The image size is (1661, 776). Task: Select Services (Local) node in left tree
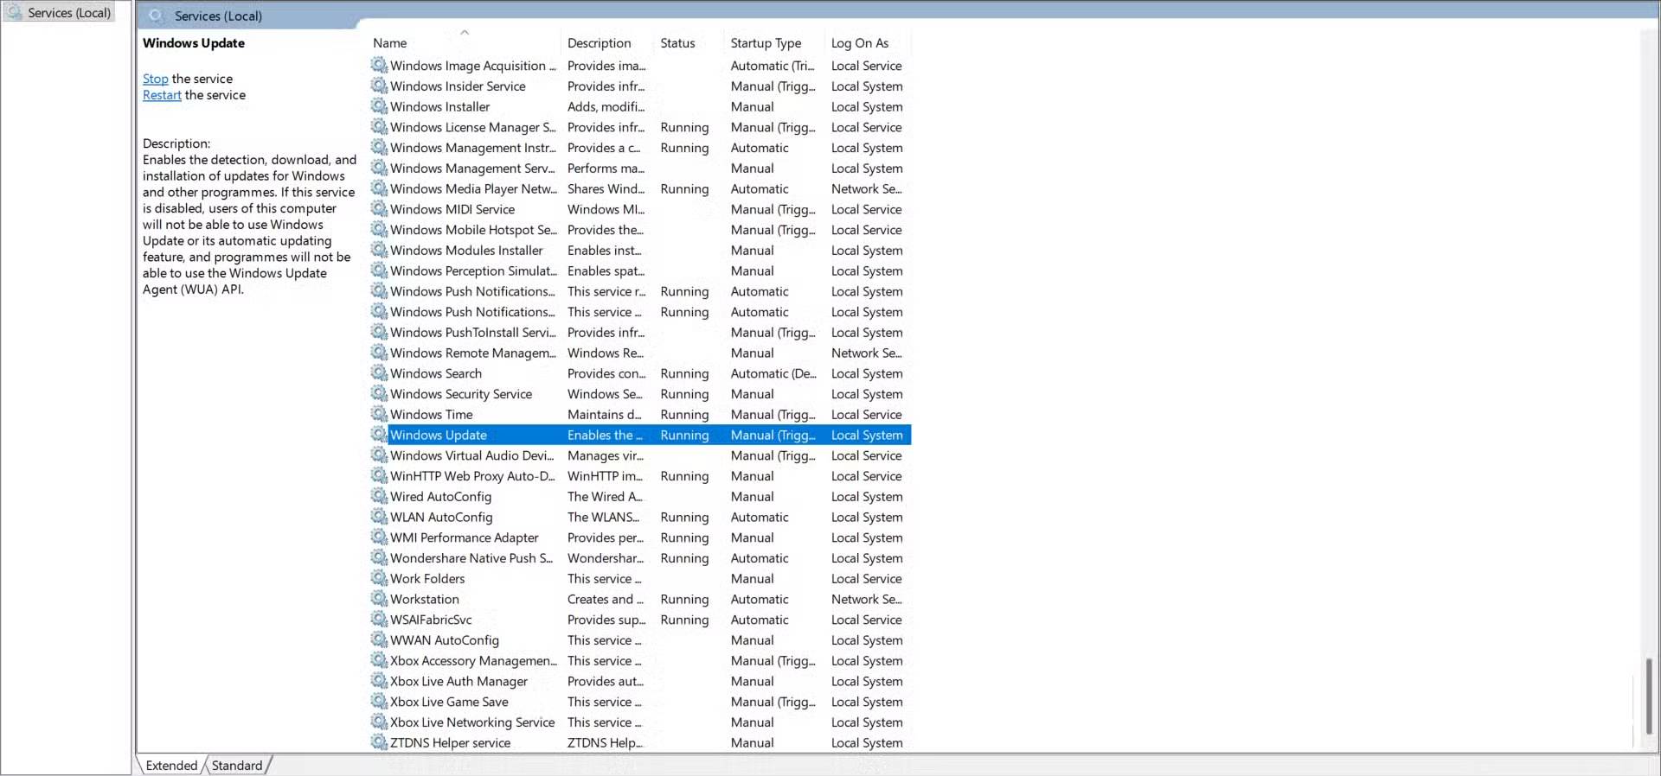click(61, 13)
